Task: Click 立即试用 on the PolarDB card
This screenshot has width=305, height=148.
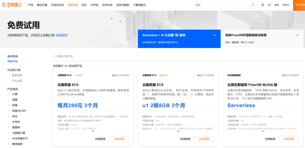Action: 289,139
